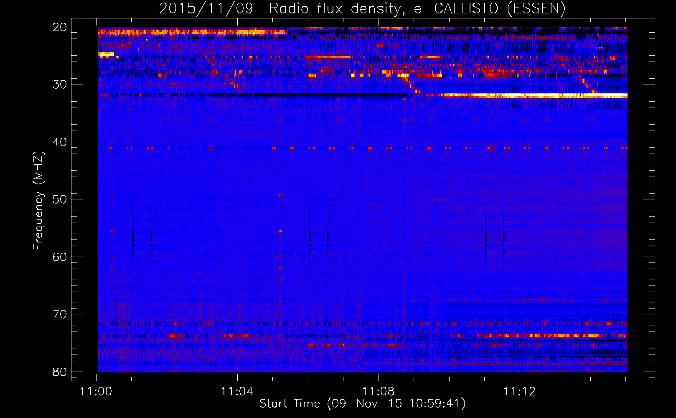Click the '20' frequency tick label
This screenshot has width=676, height=418.
[60, 27]
